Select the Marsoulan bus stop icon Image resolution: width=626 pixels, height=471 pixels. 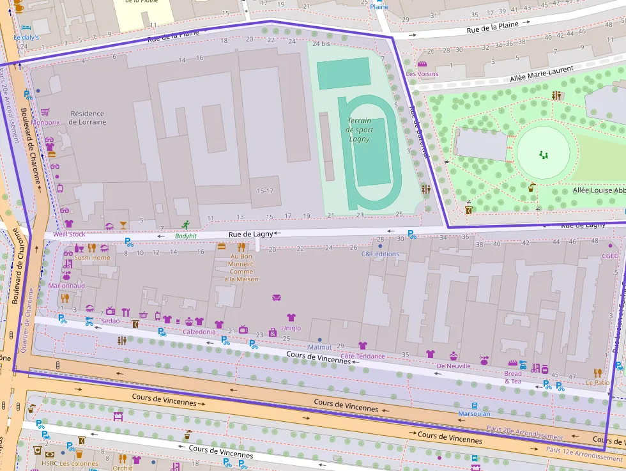coord(474,405)
